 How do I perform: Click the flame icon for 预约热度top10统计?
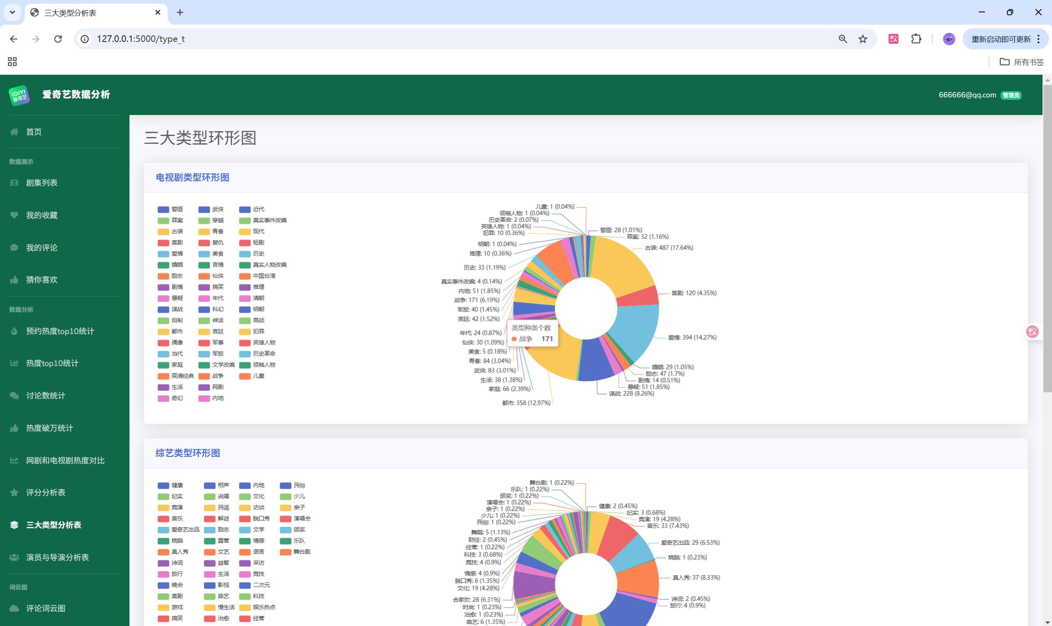tap(14, 331)
